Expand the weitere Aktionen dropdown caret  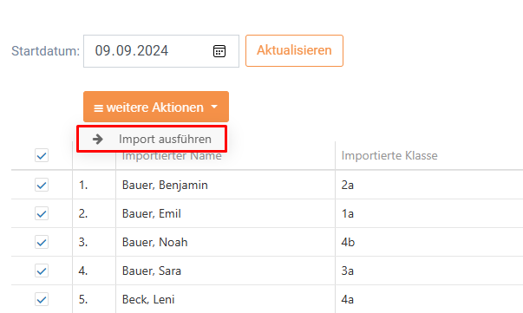pos(214,107)
